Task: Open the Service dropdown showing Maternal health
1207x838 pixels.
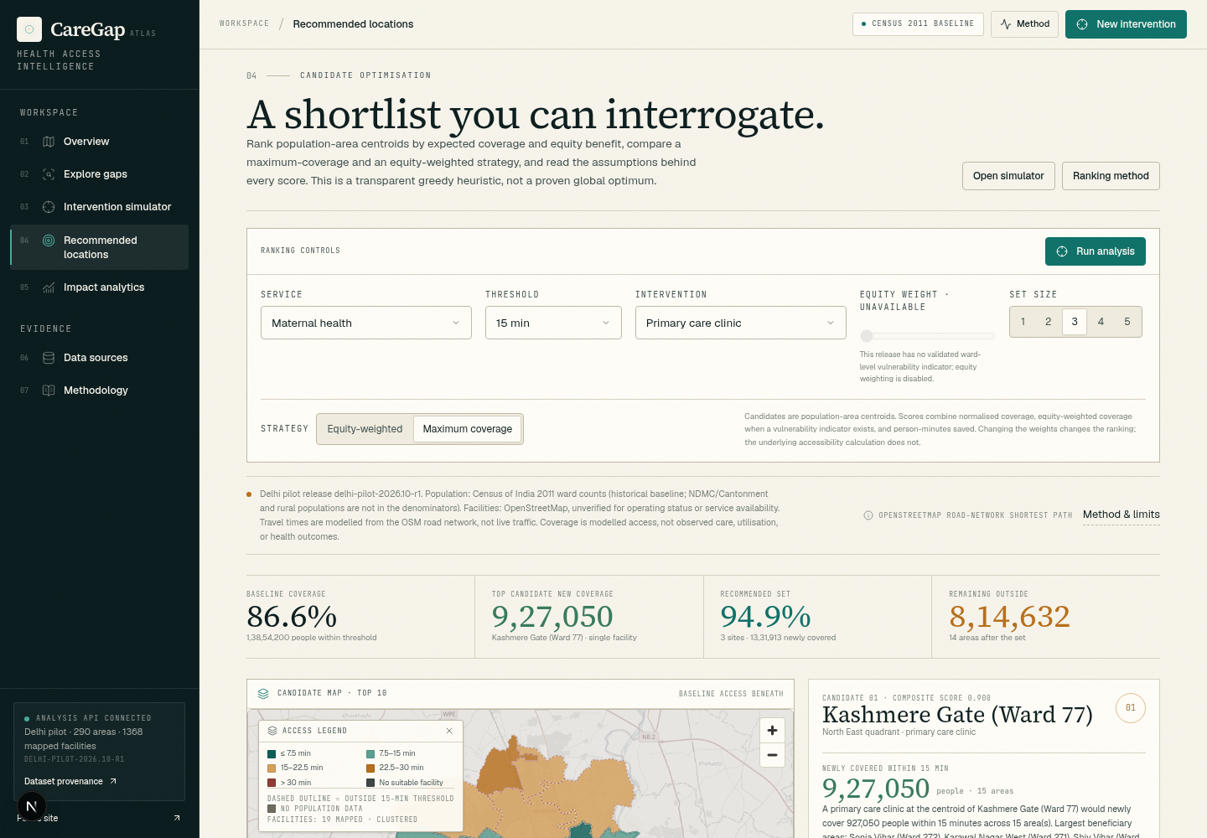Action: (x=366, y=323)
